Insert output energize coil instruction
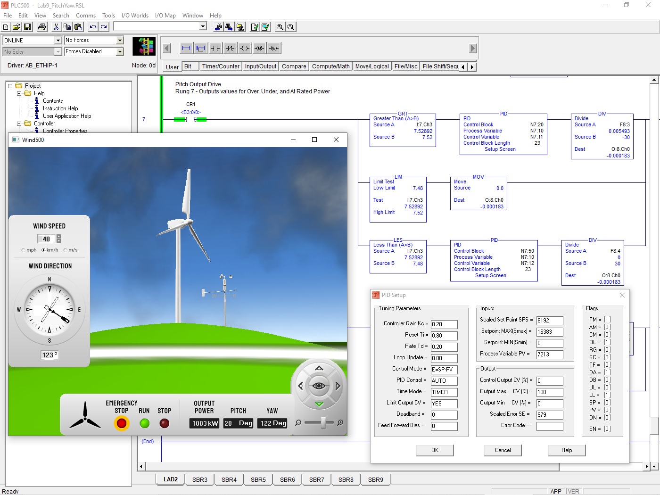The height and width of the screenshot is (495, 660). [244, 48]
